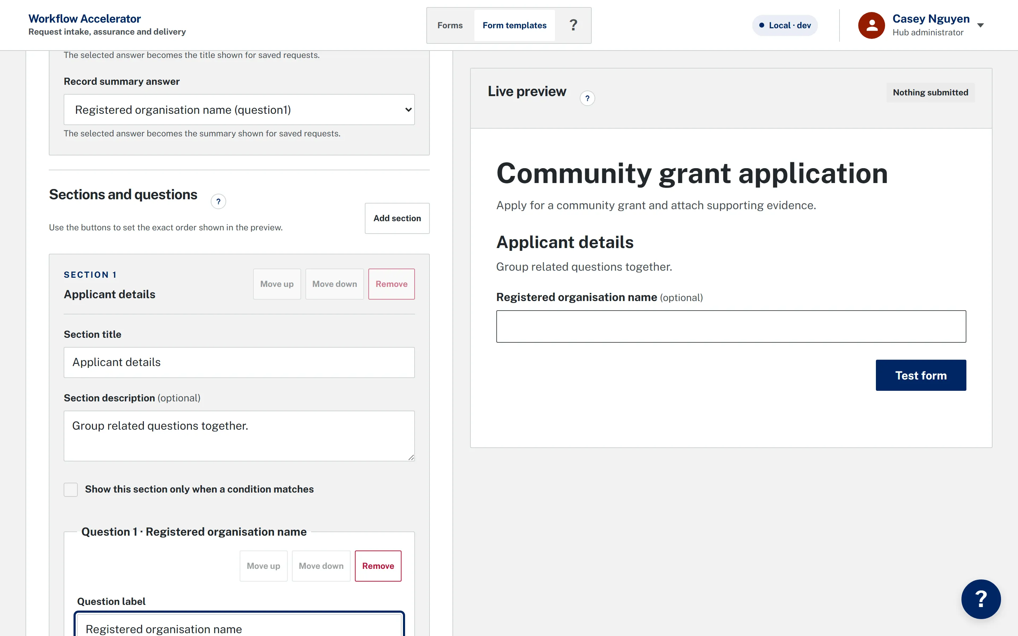Open the Record summary answer dropdown

pyautogui.click(x=239, y=110)
